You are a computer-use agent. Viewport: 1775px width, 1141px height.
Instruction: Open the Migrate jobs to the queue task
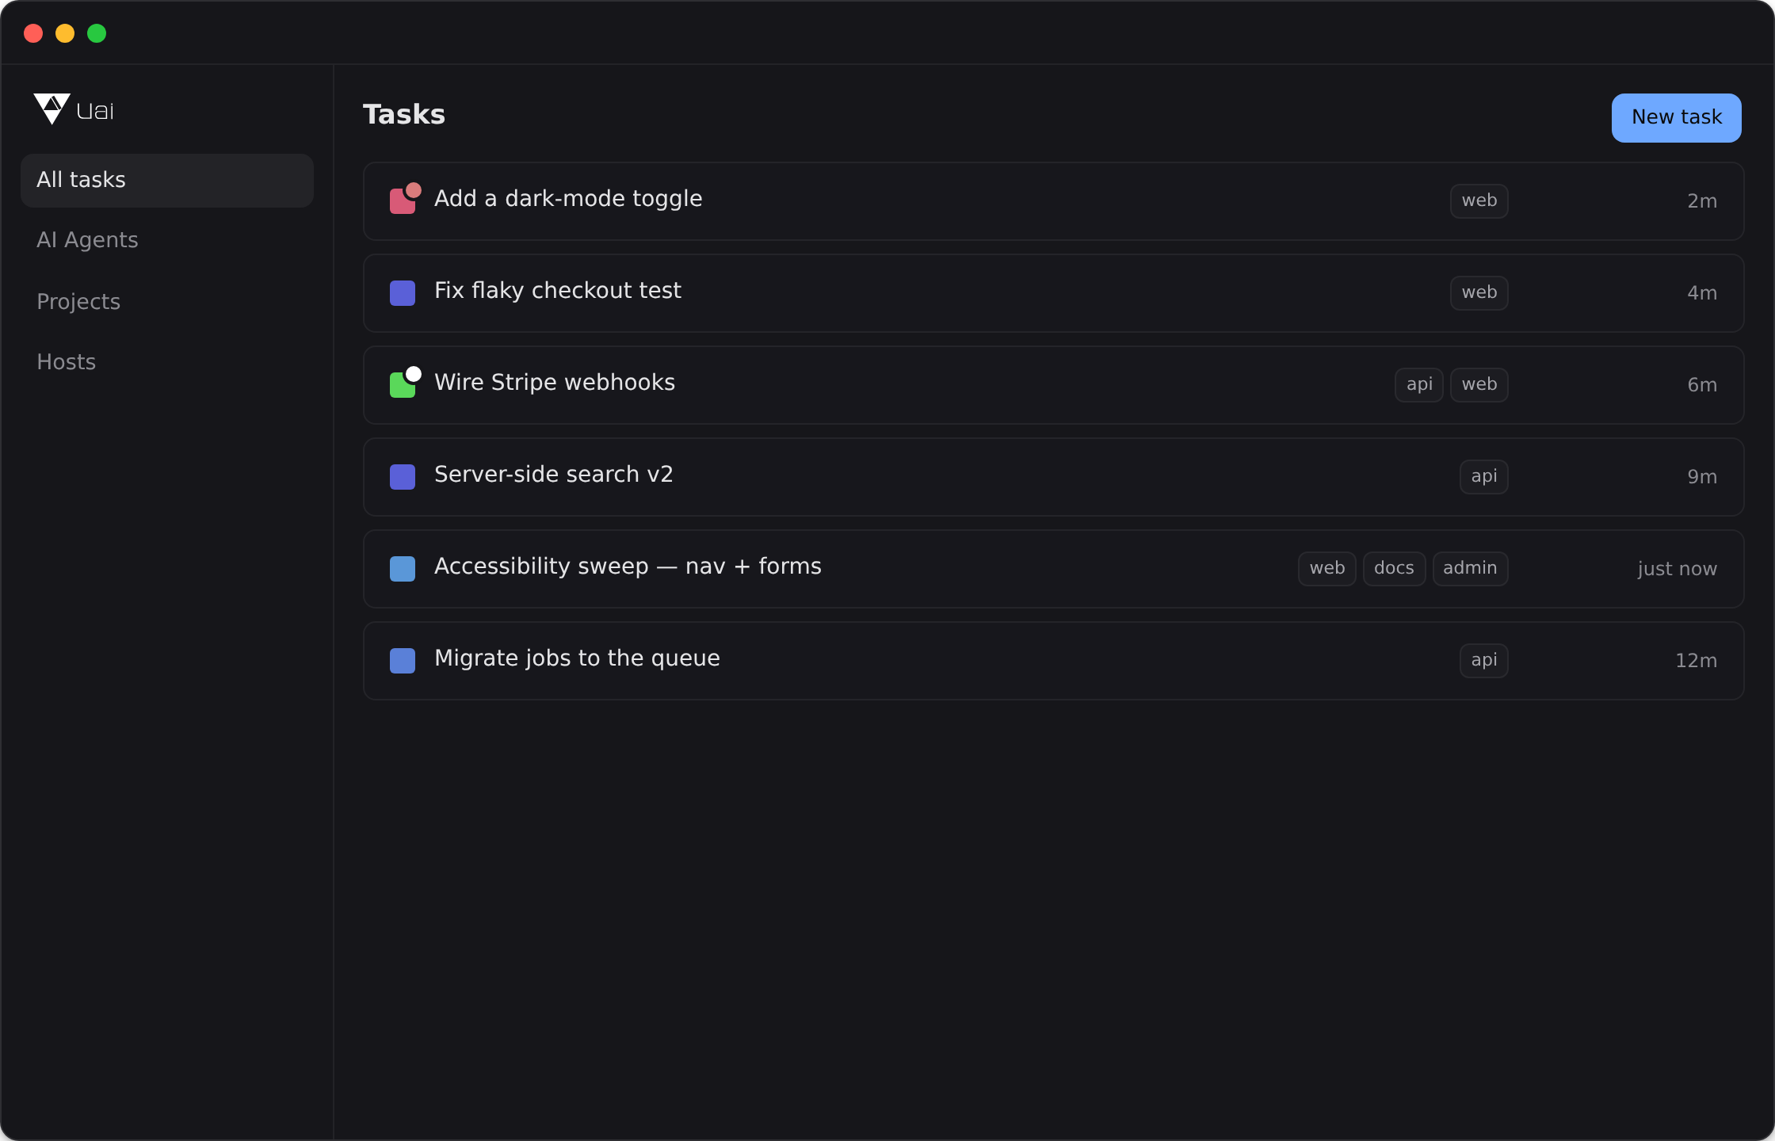click(1053, 661)
